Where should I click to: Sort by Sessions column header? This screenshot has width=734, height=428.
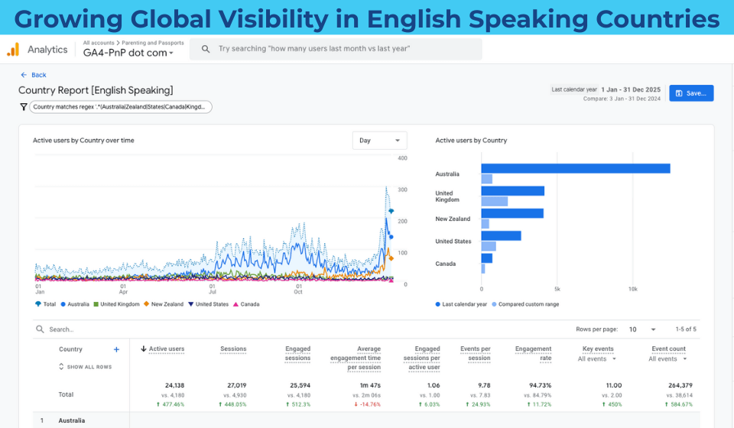click(233, 349)
